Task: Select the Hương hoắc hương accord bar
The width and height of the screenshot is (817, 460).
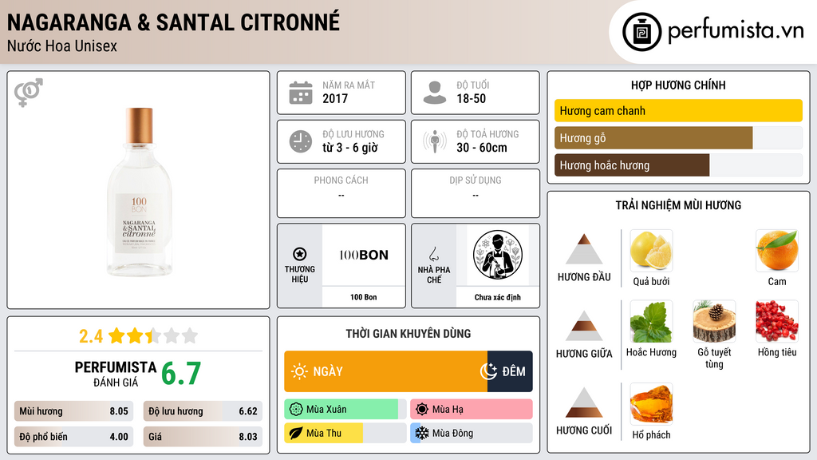Action: point(678,165)
